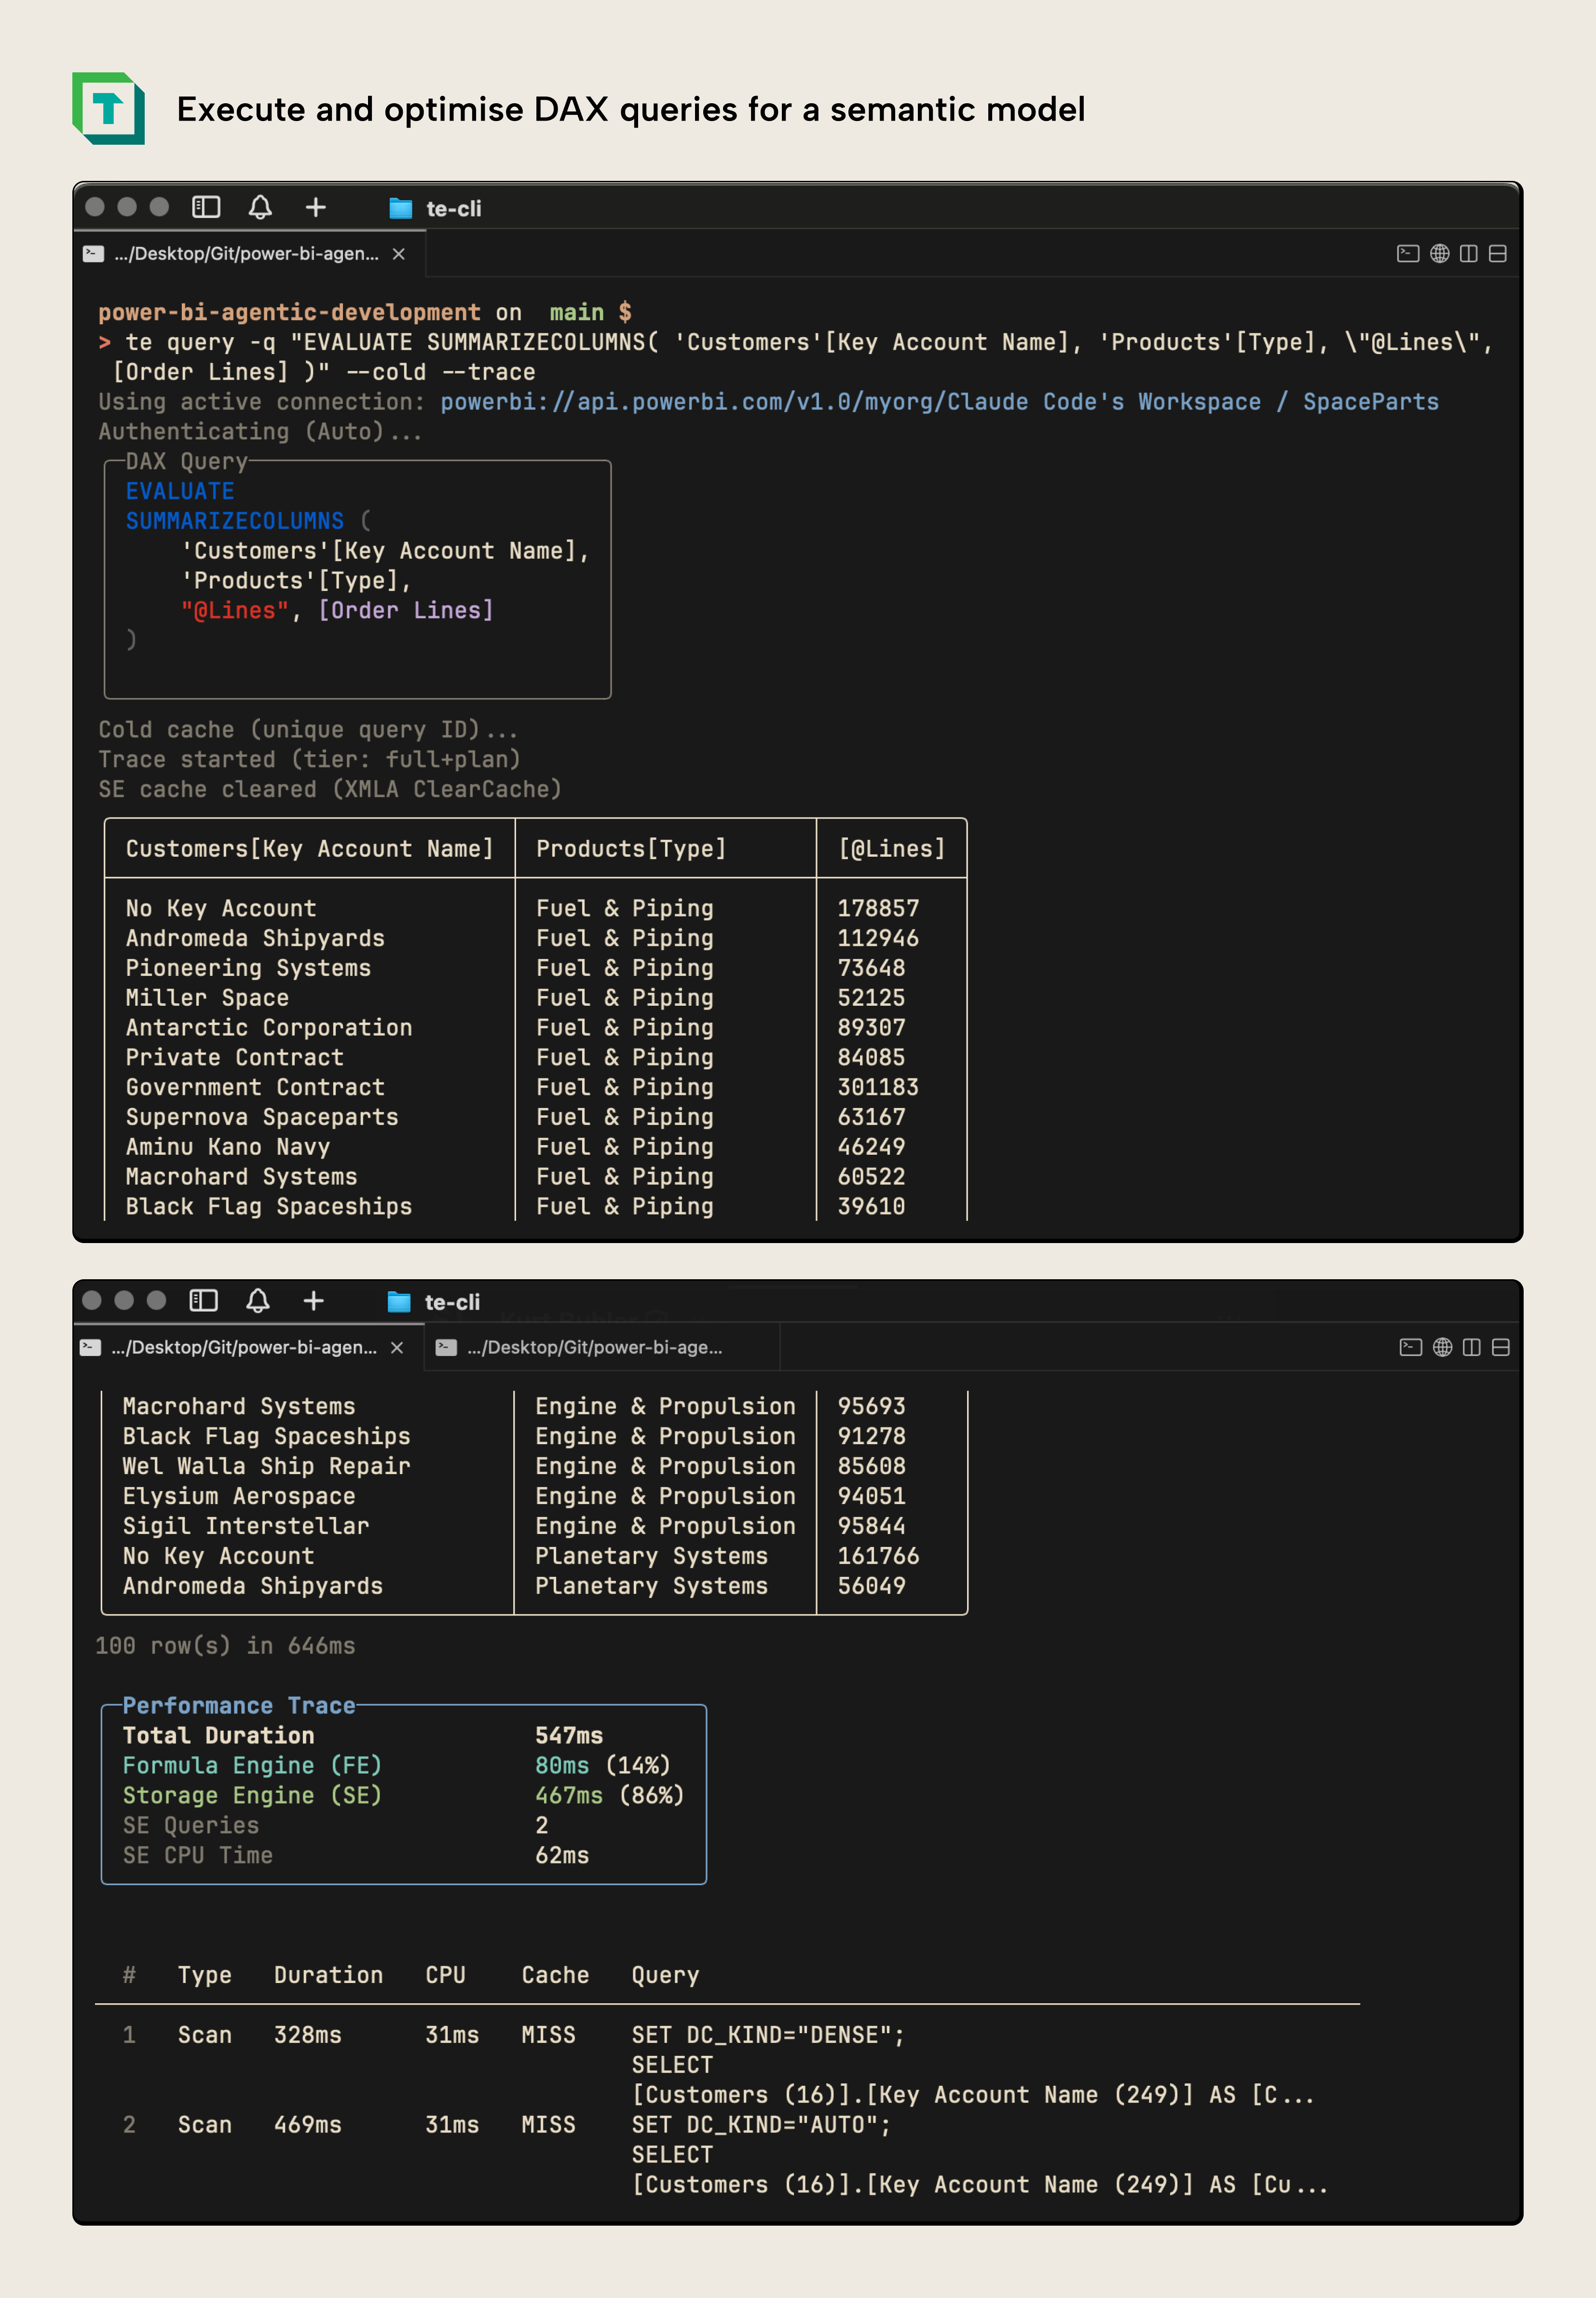Split the terminal pane vertically

coord(1469,253)
